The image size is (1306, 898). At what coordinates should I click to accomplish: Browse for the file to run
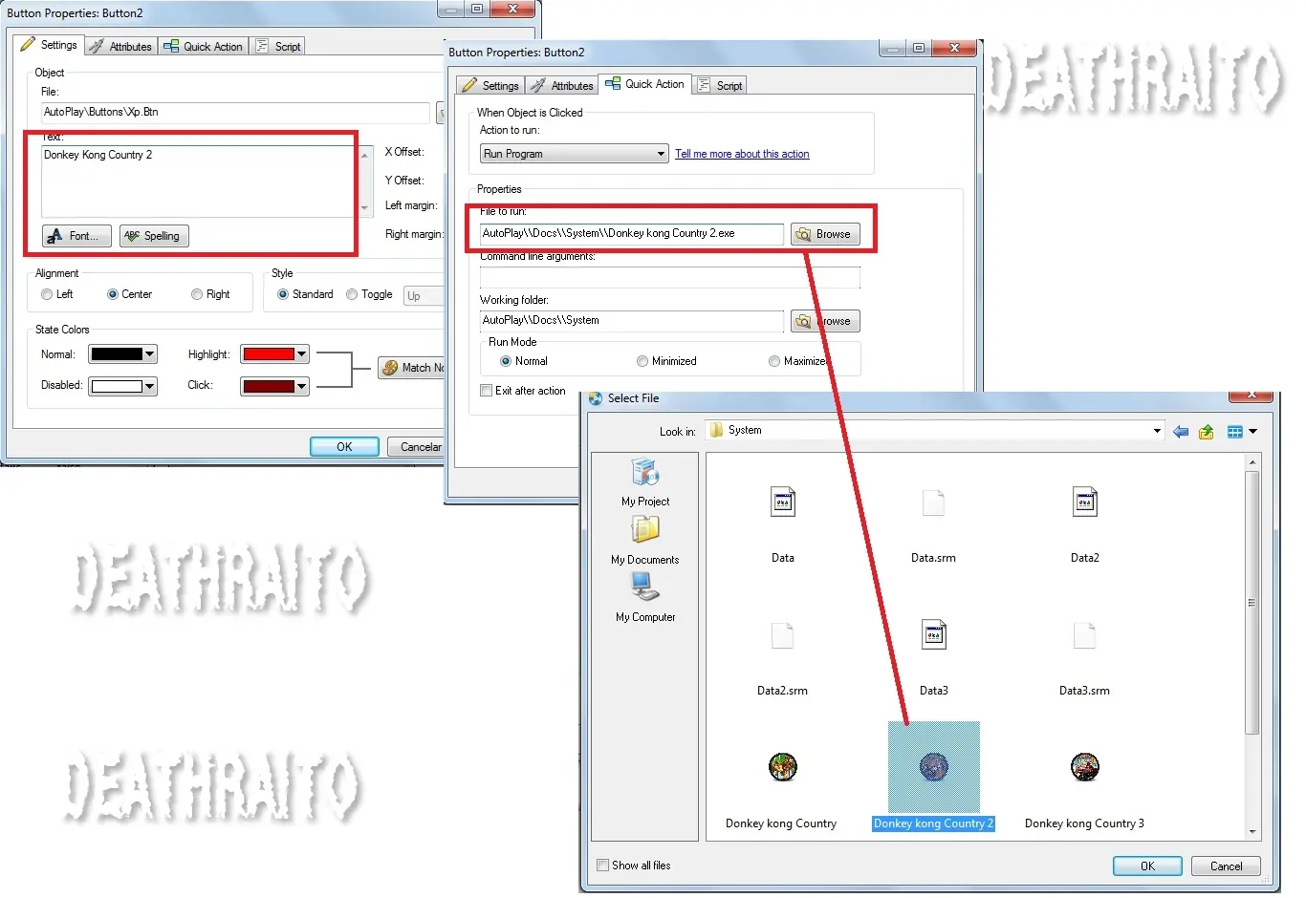[x=825, y=234]
